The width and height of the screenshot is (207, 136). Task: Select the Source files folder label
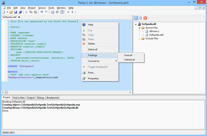click(x=151, y=28)
